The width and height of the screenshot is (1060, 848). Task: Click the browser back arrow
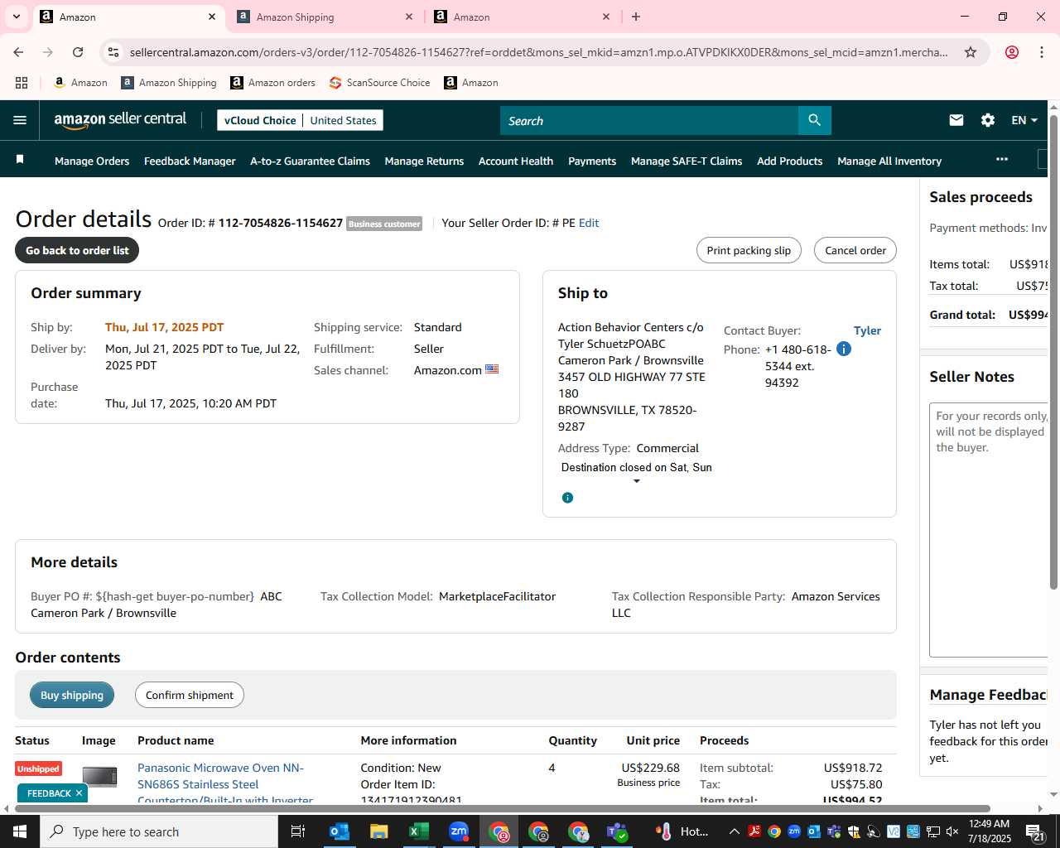pos(18,52)
